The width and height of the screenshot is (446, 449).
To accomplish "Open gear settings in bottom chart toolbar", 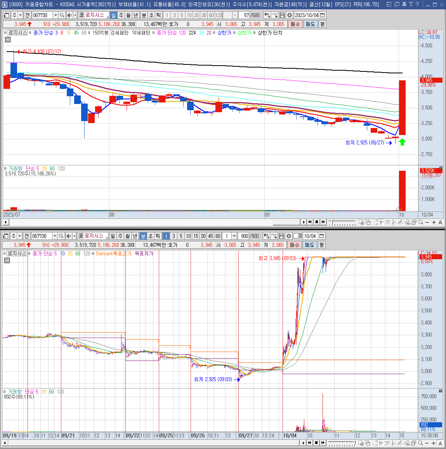I will point(289,236).
